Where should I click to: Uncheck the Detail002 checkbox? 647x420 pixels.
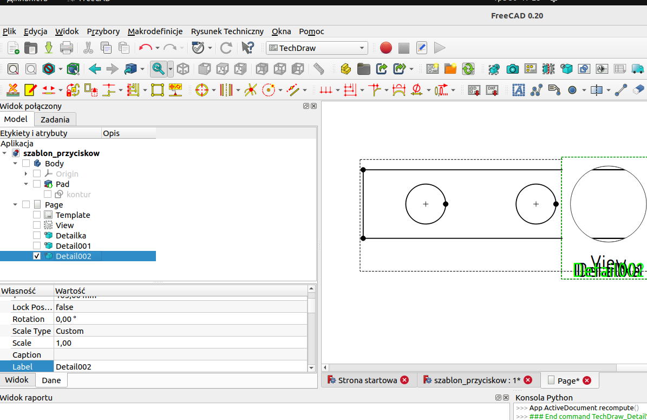(36, 256)
